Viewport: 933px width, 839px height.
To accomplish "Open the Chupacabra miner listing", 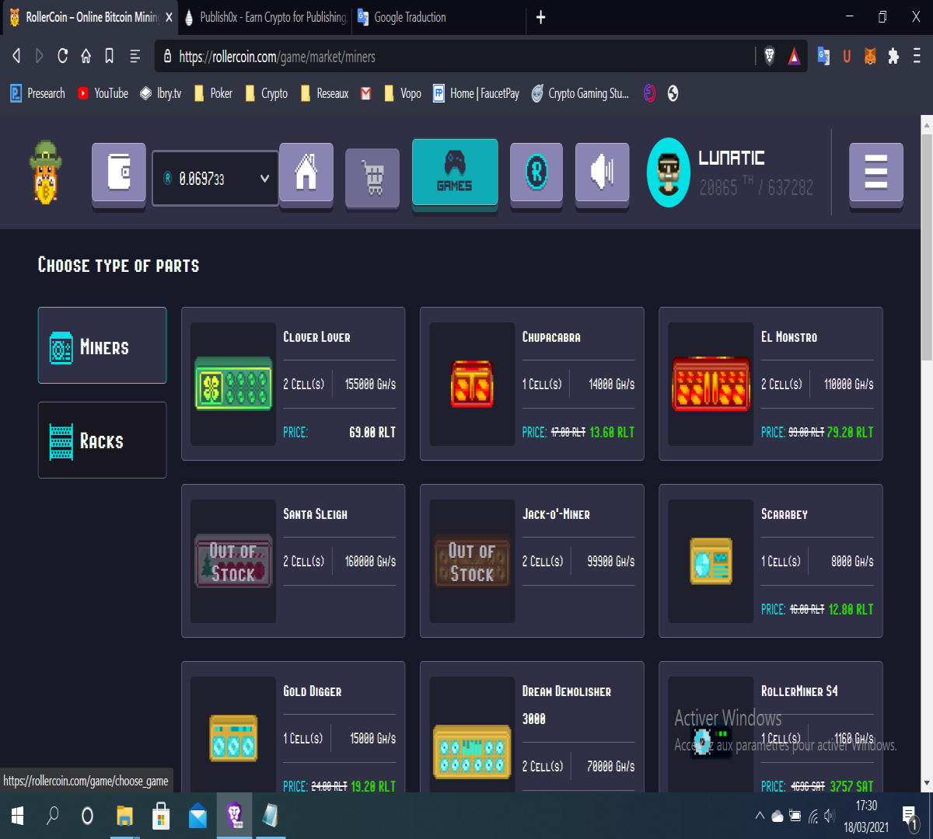I will point(532,384).
